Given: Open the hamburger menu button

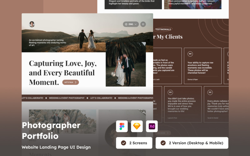Looking at the screenshot, I should point(143,24).
